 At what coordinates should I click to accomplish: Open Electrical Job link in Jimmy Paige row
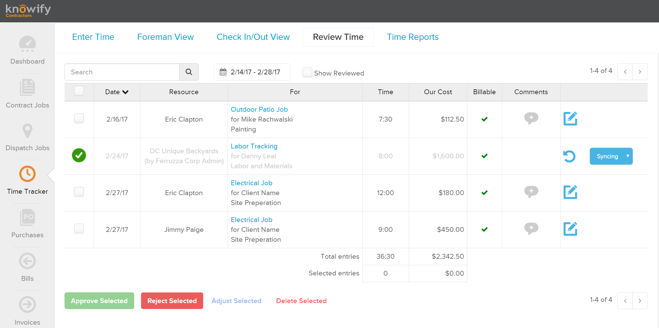[252, 220]
